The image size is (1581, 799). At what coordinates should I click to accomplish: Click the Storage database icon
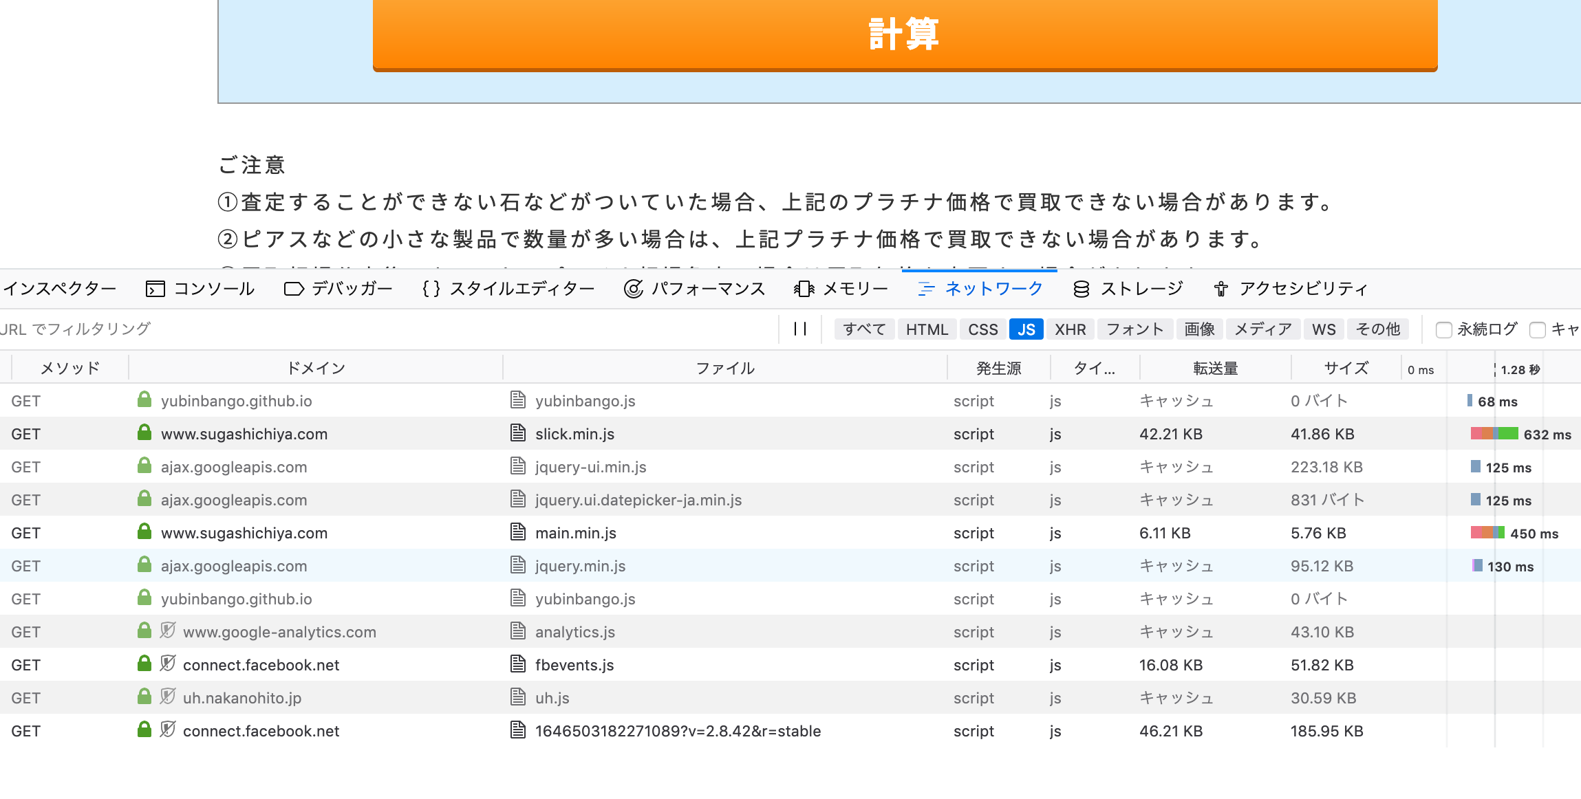click(x=1081, y=289)
